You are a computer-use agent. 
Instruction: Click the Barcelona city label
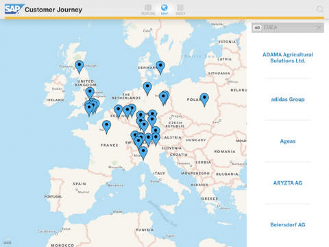coord(116,185)
